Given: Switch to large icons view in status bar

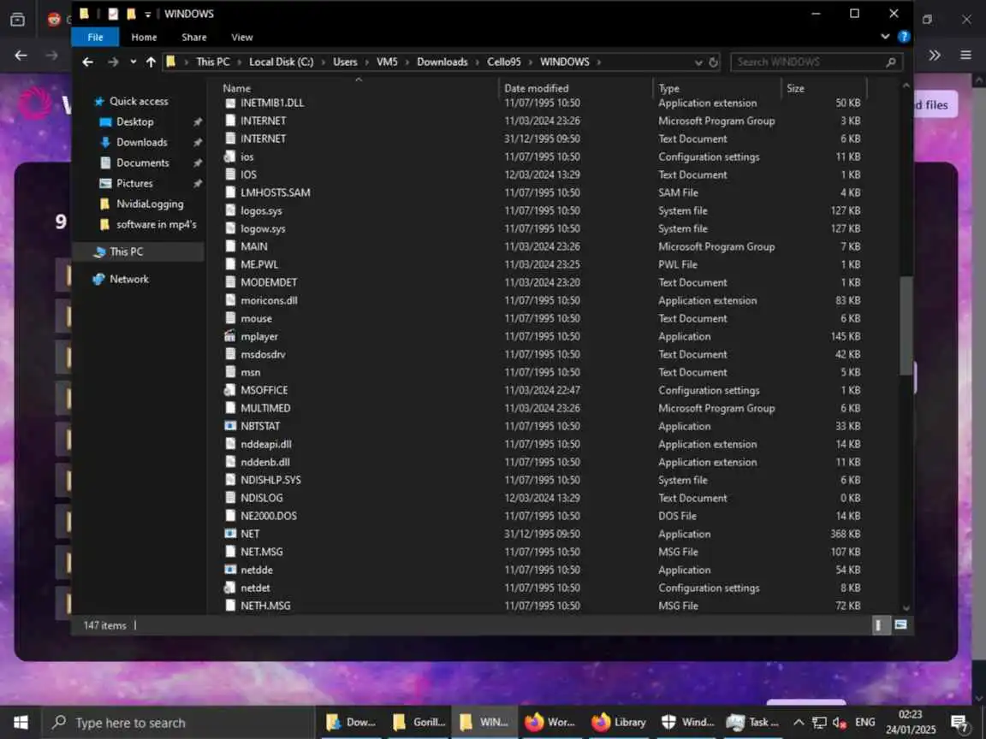Looking at the screenshot, I should (900, 625).
